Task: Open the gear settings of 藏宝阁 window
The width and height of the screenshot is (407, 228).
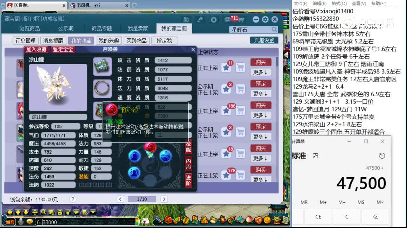Action: coord(266,20)
